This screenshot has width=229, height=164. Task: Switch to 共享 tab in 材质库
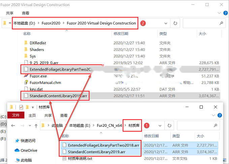(48, 115)
